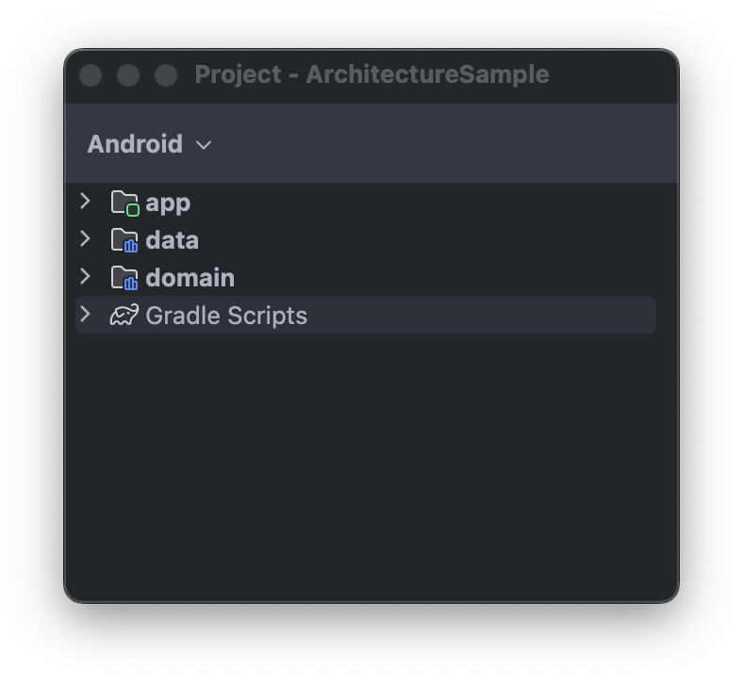
Task: Expand the Gradle Scripts node arrow
Action: coord(85,314)
